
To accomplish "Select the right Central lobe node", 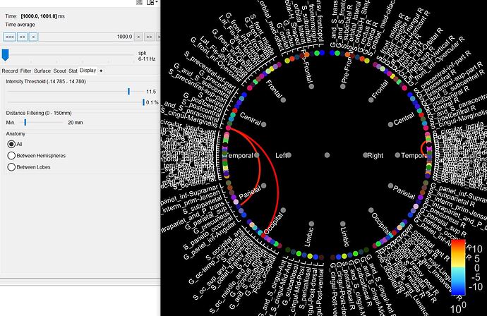I will [390, 124].
